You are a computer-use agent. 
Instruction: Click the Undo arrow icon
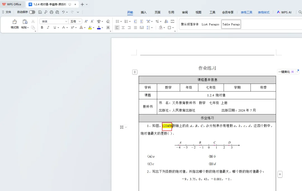[63, 12]
